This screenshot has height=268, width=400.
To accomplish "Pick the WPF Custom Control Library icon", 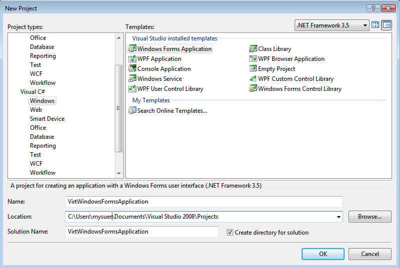I will [253, 79].
